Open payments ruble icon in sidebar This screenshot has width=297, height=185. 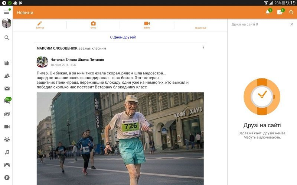pyautogui.click(x=7, y=177)
